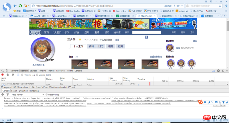Open the 日志 profile tab
The width and height of the screenshot is (229, 123).
tap(101, 46)
